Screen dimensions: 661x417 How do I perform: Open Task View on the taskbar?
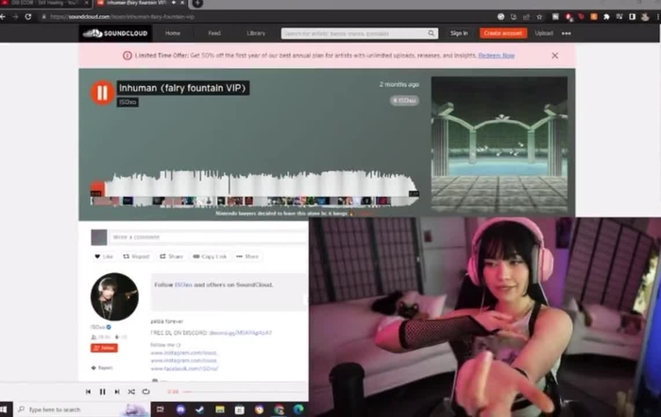coord(161,409)
